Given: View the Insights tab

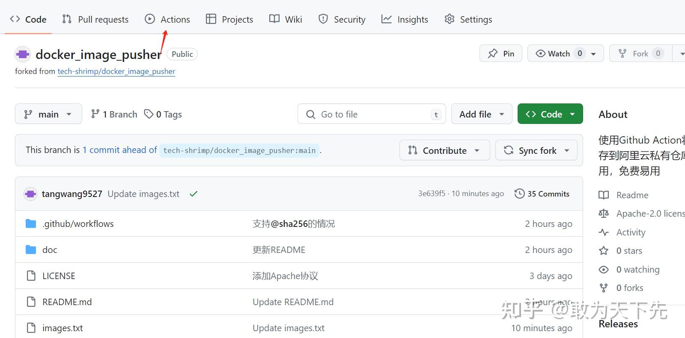Looking at the screenshot, I should [405, 19].
